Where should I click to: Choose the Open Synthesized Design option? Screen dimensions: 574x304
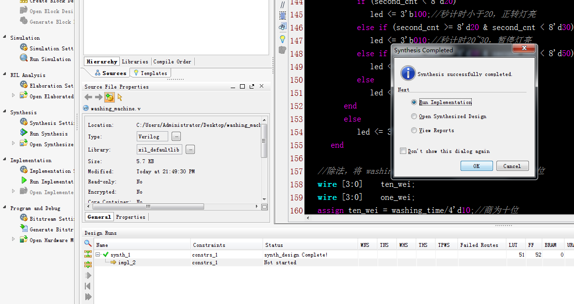[414, 117]
